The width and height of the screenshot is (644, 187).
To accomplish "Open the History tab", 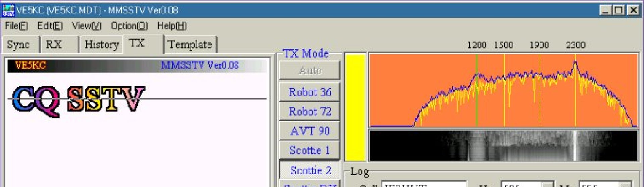I will 101,45.
